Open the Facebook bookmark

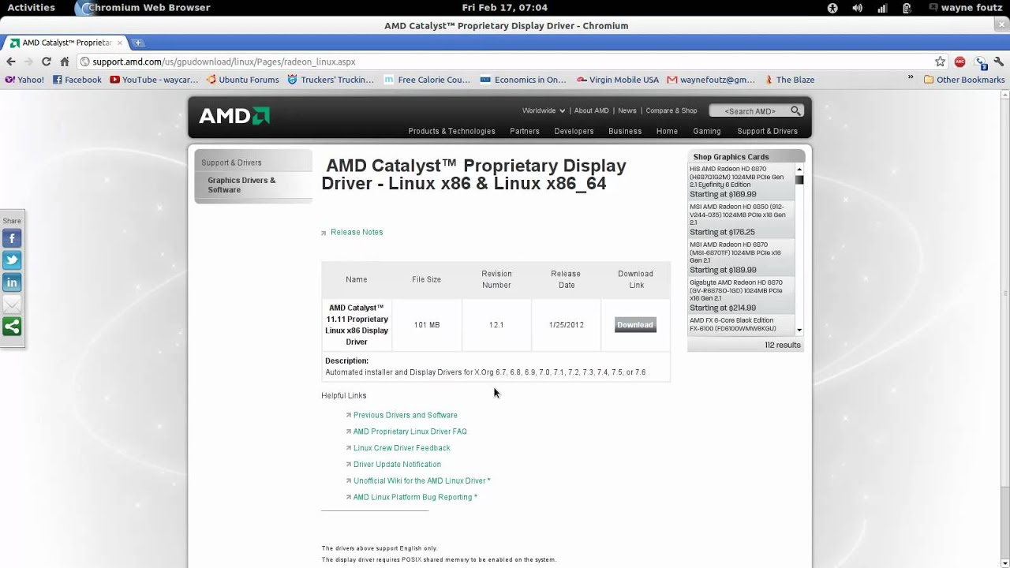[77, 80]
